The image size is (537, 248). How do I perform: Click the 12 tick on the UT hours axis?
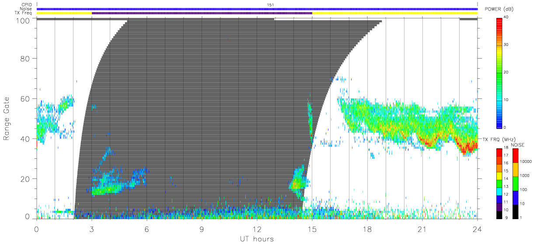coord(257,228)
